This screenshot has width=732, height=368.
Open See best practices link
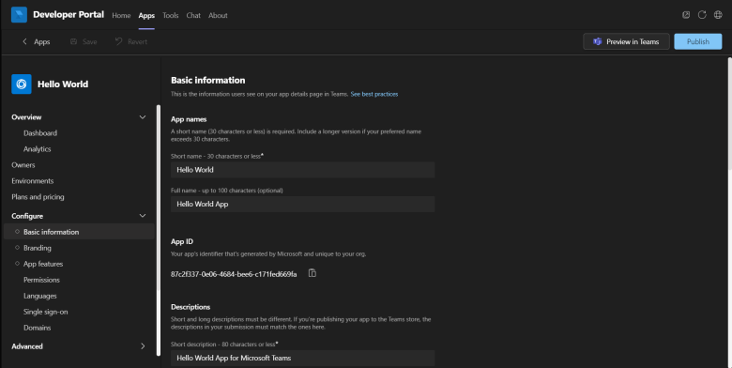click(374, 94)
